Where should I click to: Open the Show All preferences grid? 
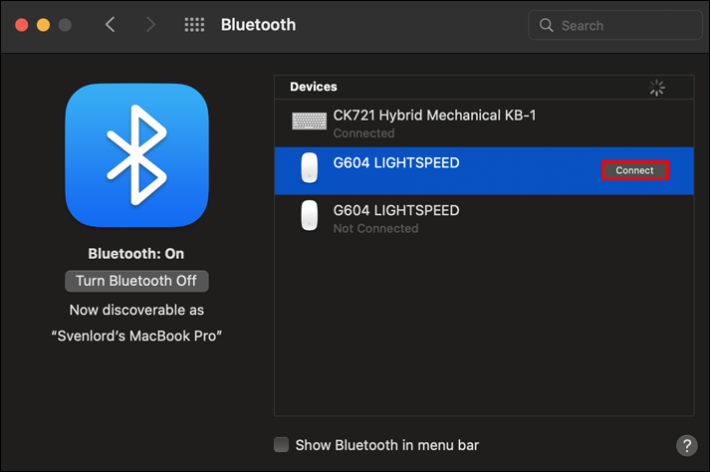pos(194,25)
